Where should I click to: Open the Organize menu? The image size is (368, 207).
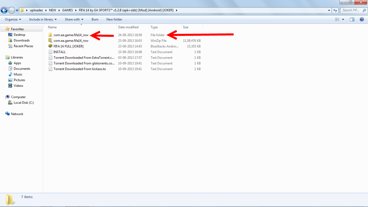13,19
